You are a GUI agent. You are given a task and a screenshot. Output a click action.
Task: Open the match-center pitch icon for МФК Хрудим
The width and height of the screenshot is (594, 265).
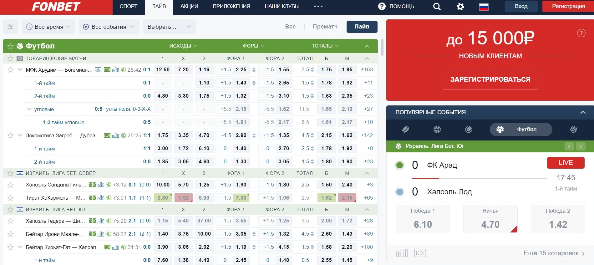(x=107, y=69)
